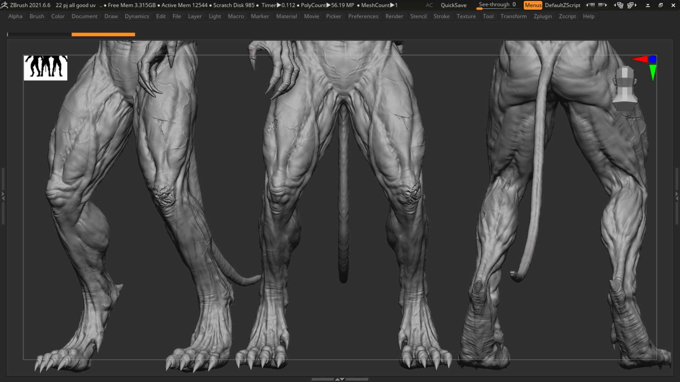Click the ZBrush logo icon in the title bar
Image resolution: width=680 pixels, height=382 pixels.
coord(4,5)
